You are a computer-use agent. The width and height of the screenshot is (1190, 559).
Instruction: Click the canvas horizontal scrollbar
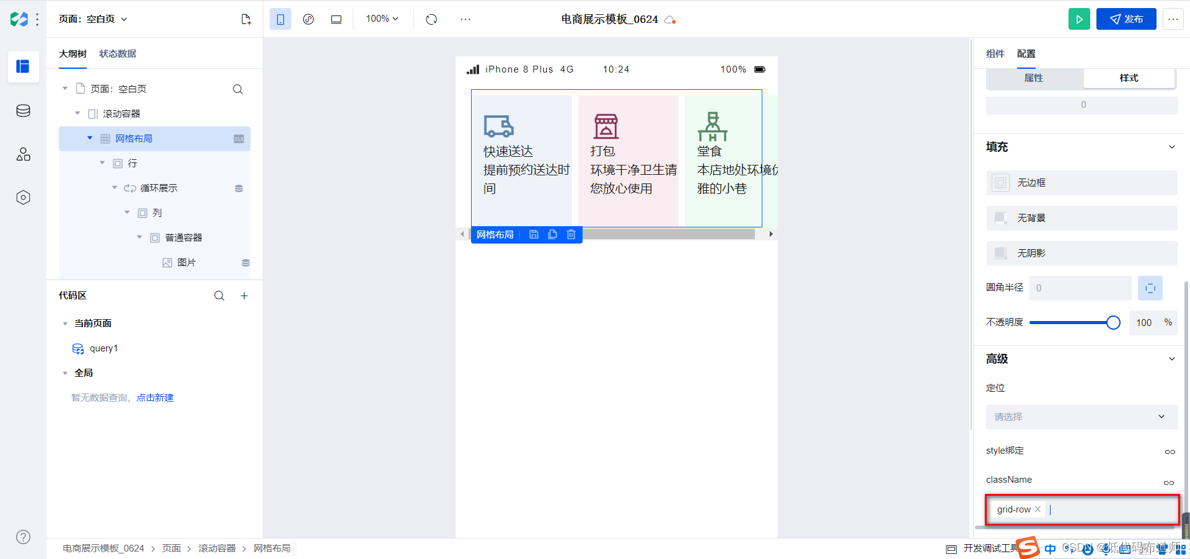[x=668, y=234]
